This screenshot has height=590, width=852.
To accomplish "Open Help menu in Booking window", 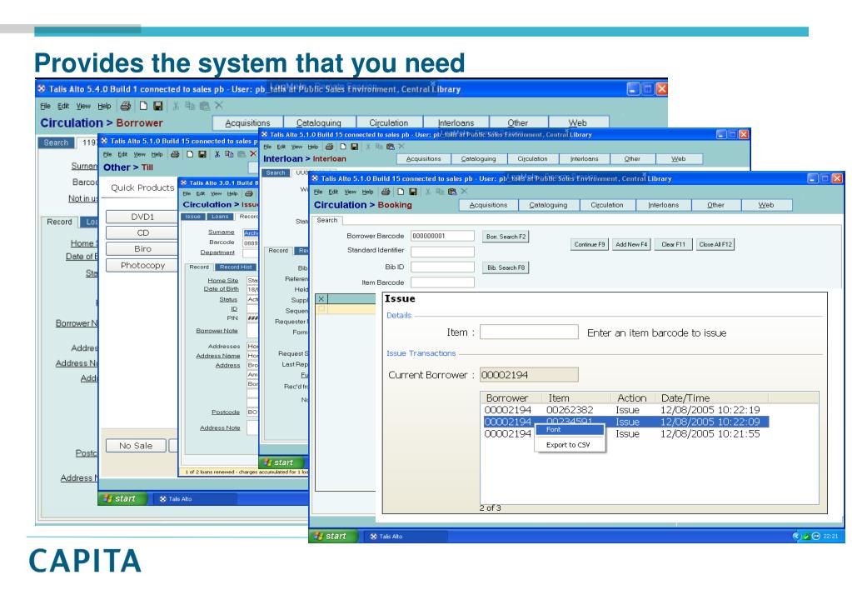I will click(368, 192).
